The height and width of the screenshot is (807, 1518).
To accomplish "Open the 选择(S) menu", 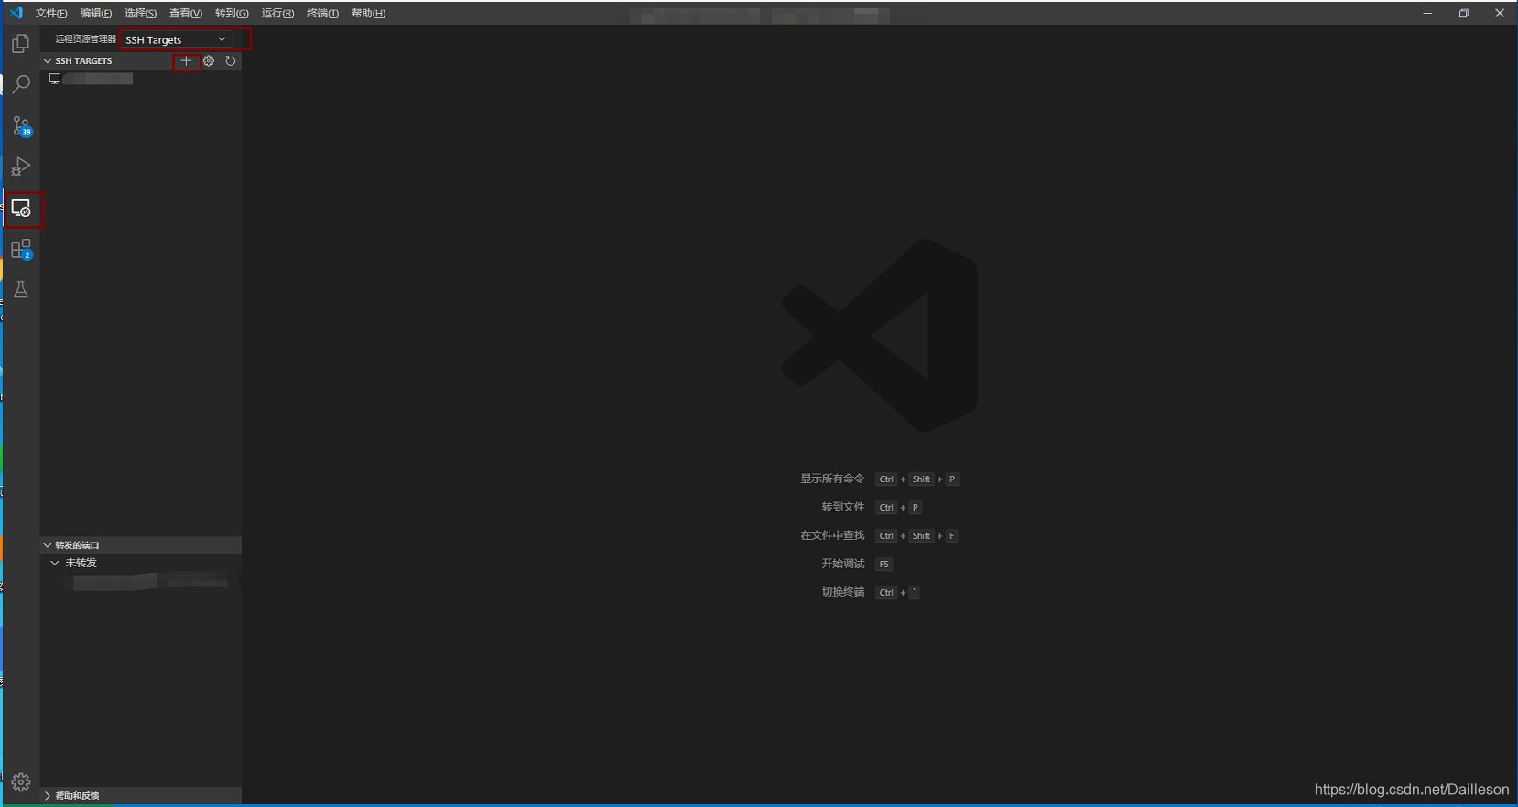I will [141, 13].
